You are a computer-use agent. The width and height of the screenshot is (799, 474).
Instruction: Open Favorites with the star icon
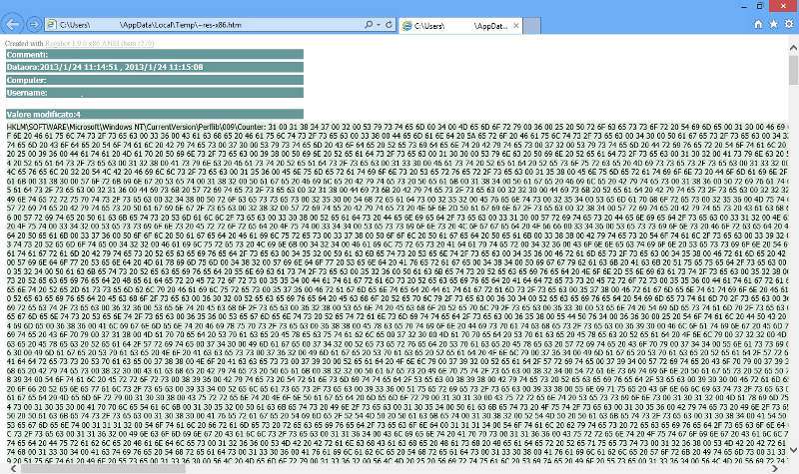click(773, 24)
